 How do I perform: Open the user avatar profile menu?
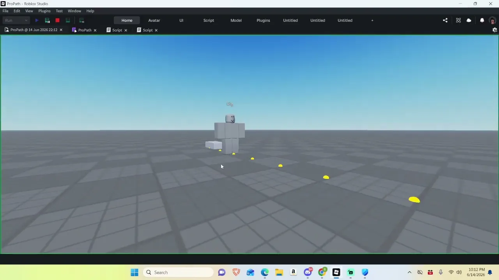click(x=492, y=20)
